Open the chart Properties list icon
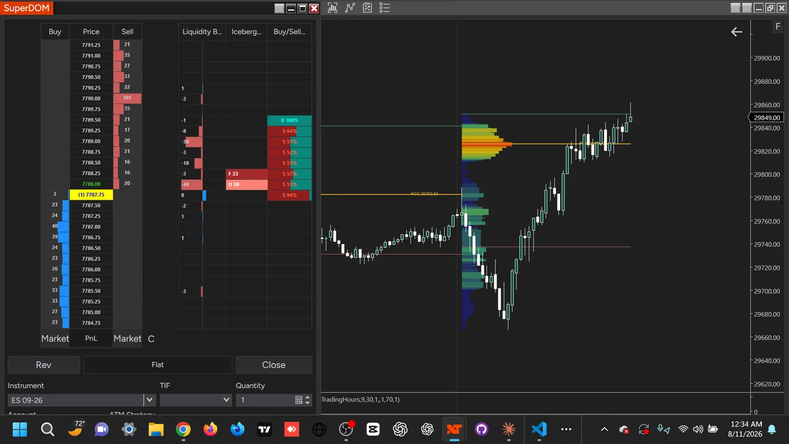Viewport: 789px width, 444px height. (x=385, y=8)
